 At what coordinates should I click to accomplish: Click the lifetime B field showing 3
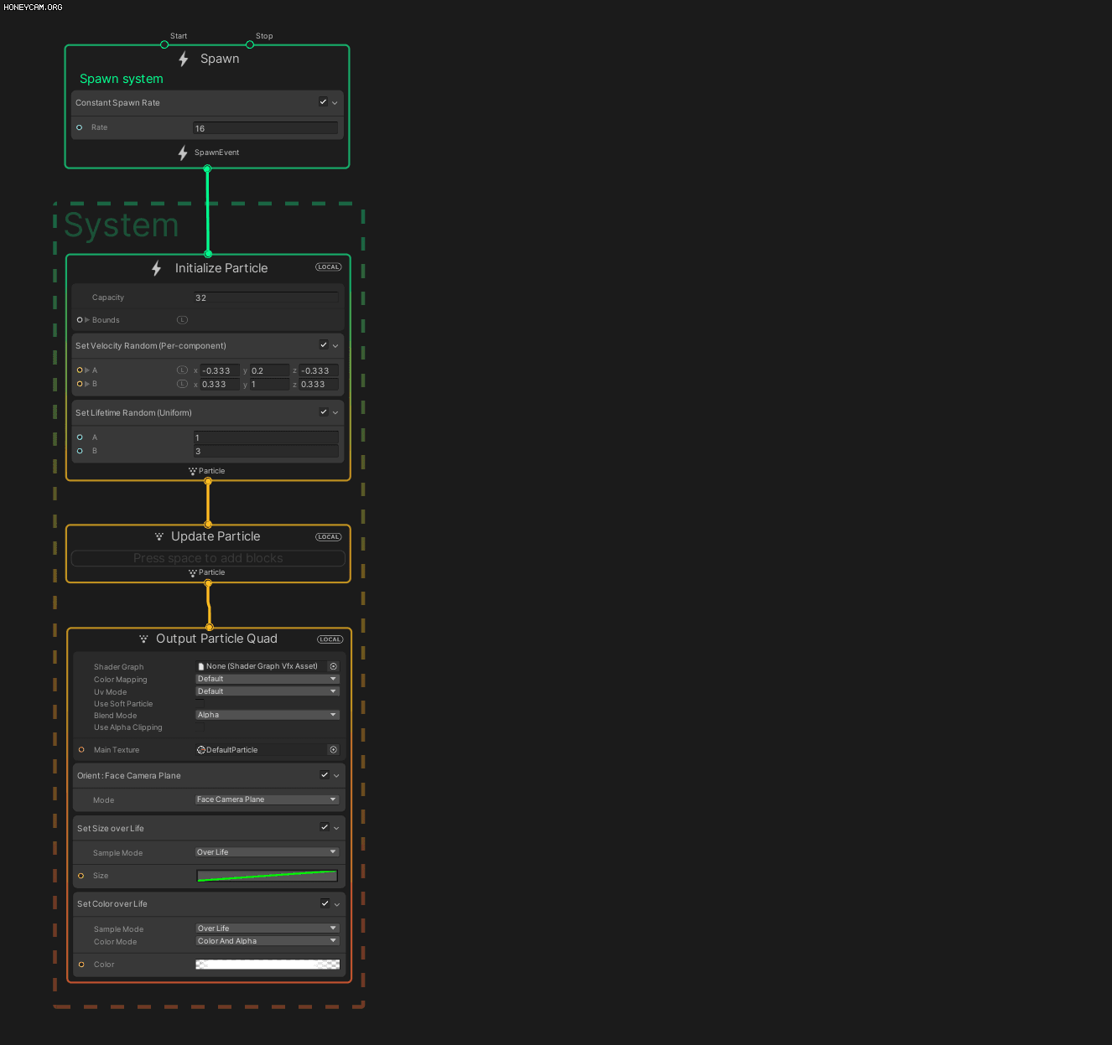point(267,451)
